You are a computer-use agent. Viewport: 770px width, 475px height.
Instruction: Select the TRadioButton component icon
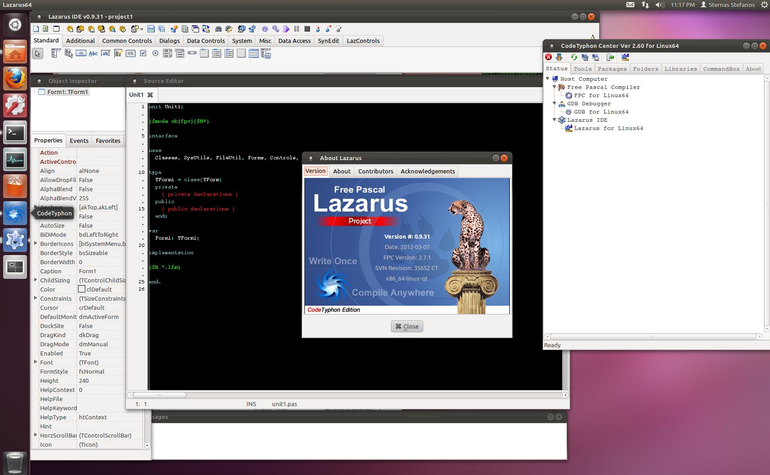(x=155, y=54)
